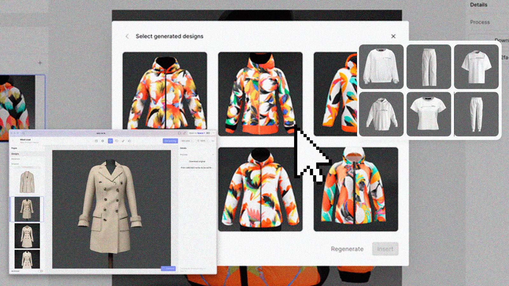Click the Regenerate button
The height and width of the screenshot is (286, 509).
[347, 249]
